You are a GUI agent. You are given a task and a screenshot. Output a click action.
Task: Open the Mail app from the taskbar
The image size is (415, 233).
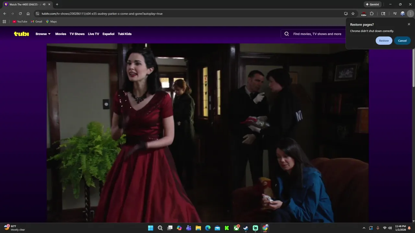[x=217, y=228]
